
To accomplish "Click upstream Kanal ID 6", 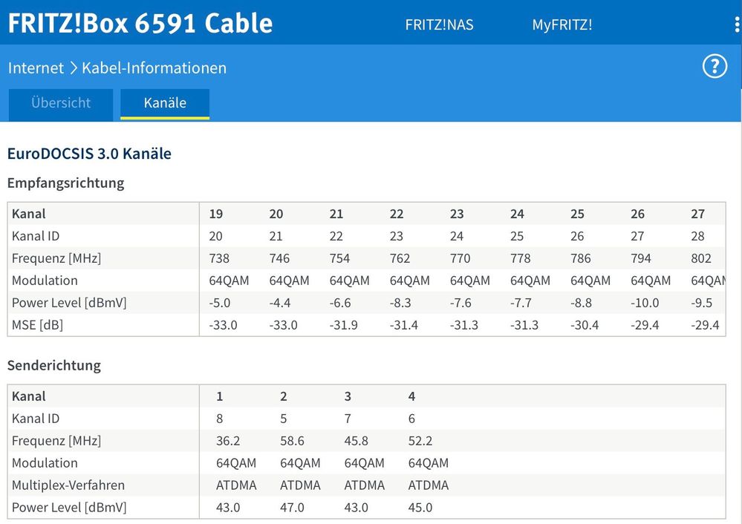I will [411, 419].
